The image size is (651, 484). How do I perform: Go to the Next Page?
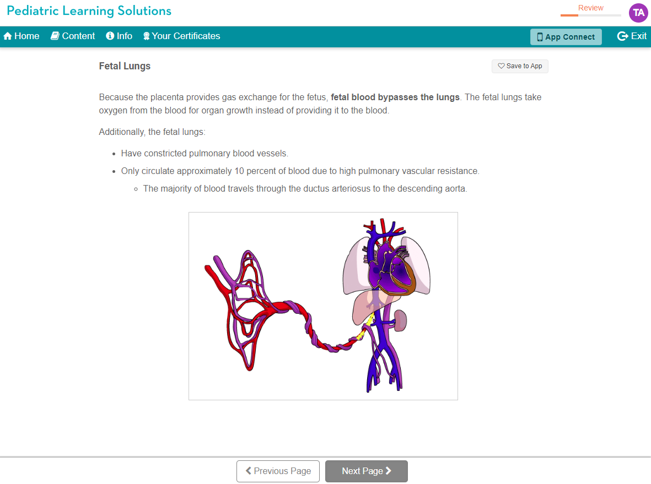366,471
